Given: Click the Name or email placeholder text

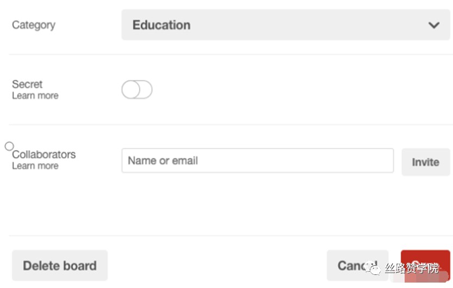Looking at the screenshot, I should coord(163,161).
